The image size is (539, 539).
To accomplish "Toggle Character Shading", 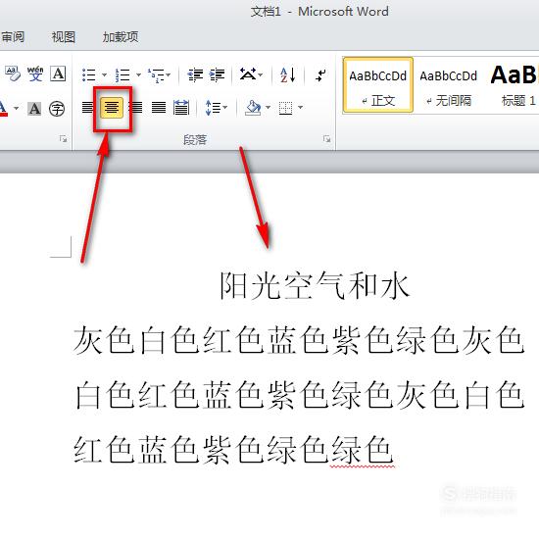I will point(34,108).
